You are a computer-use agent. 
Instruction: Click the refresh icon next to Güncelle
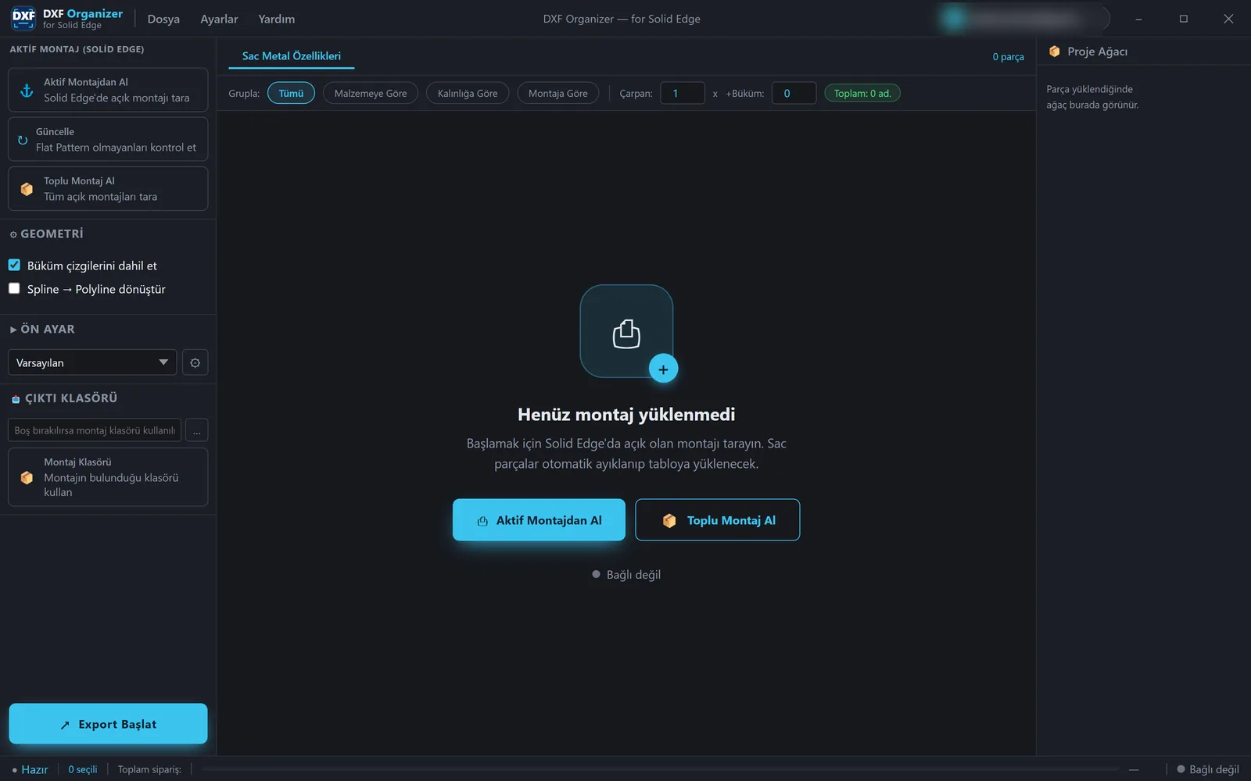point(23,140)
